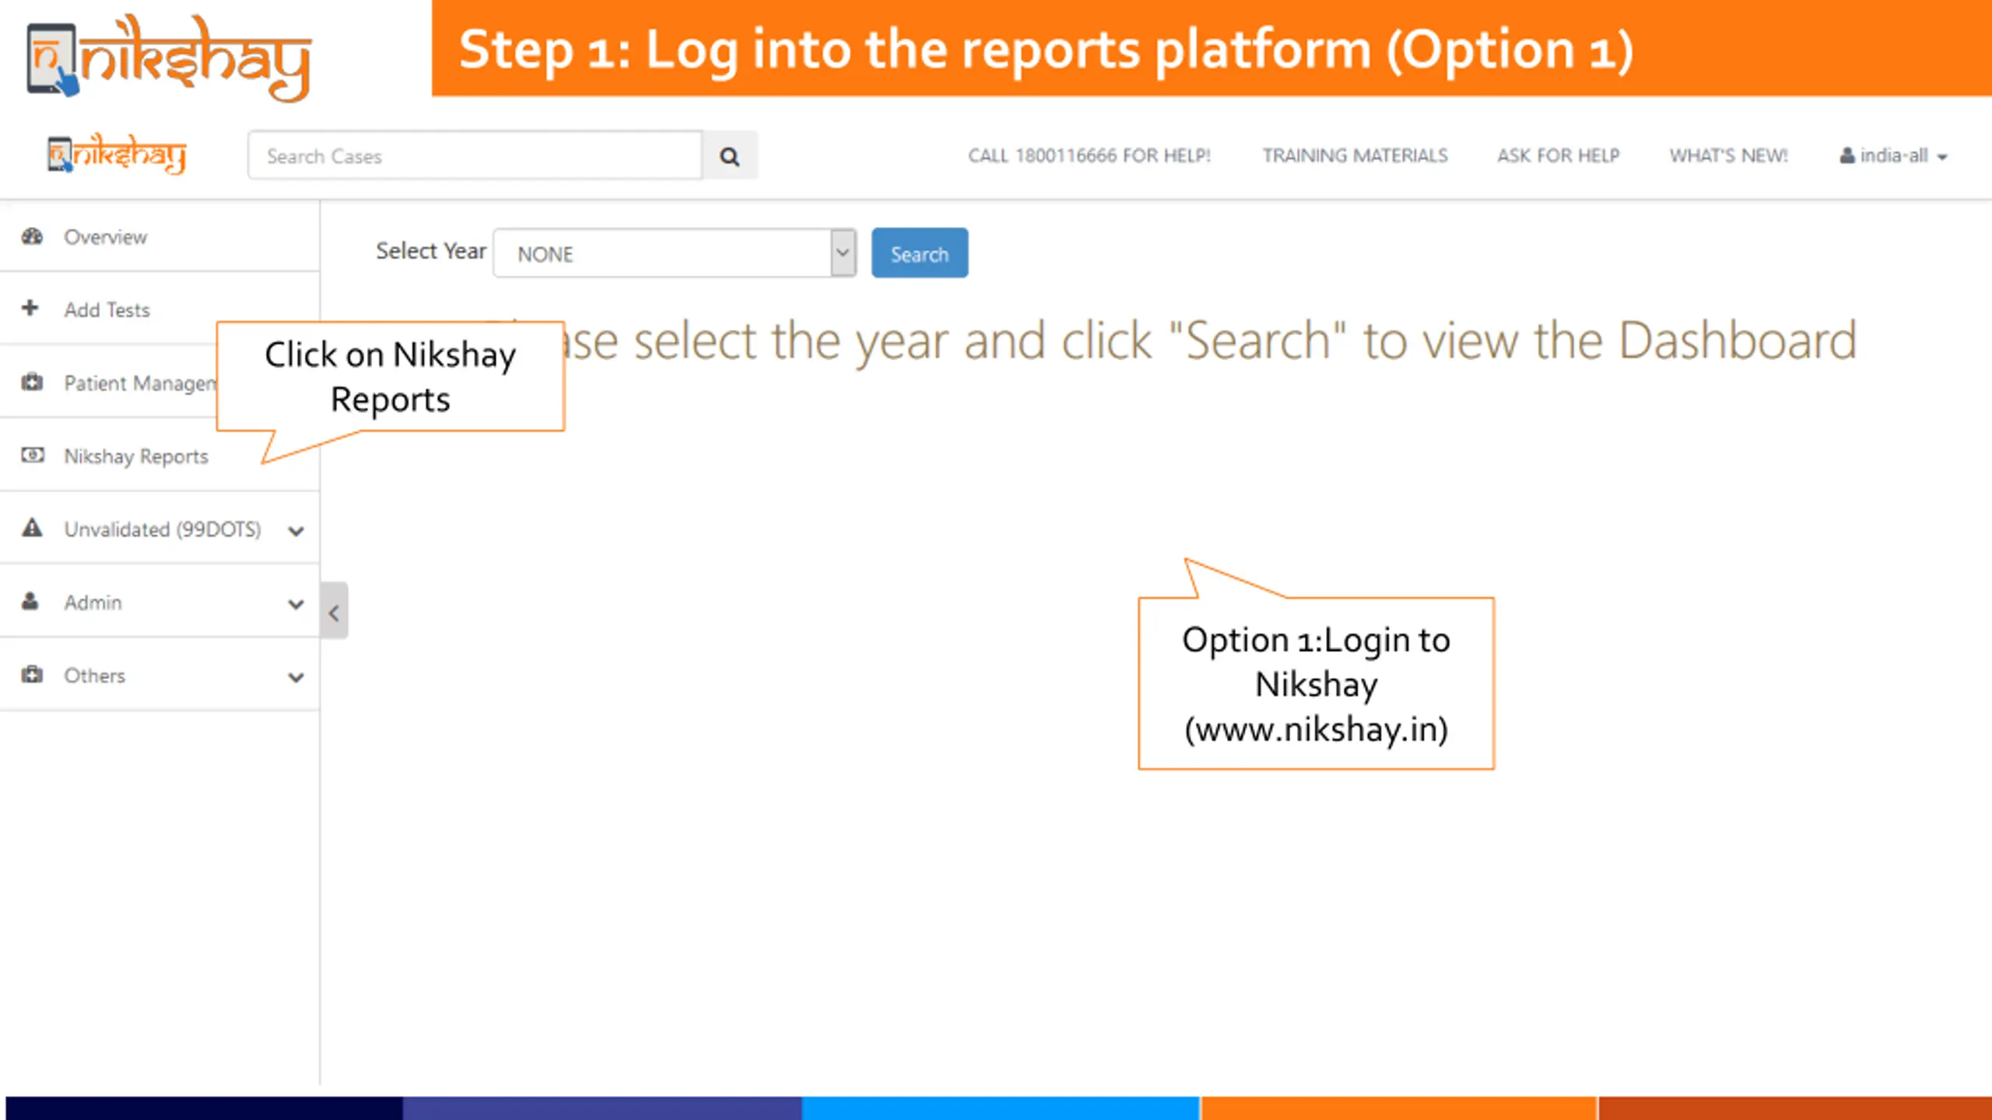Click the Unvalidated warning triangle icon

tap(32, 528)
